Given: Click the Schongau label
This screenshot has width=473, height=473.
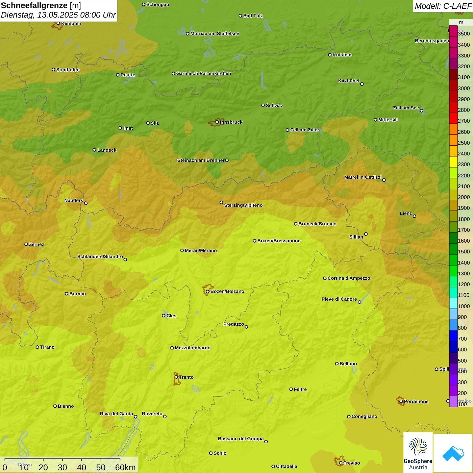Looking at the screenshot, I should click(x=157, y=4).
